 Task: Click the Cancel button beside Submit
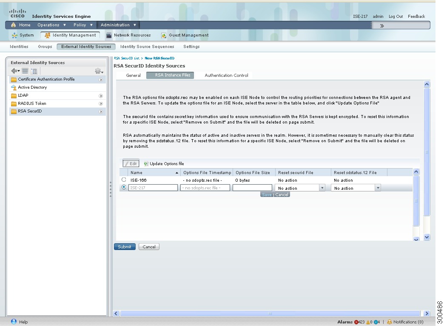click(149, 247)
